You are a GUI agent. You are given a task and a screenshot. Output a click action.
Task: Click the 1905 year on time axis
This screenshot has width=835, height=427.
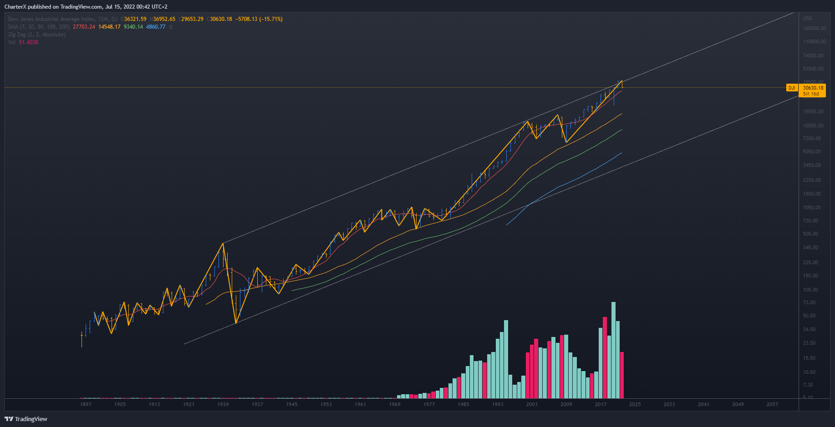120,404
